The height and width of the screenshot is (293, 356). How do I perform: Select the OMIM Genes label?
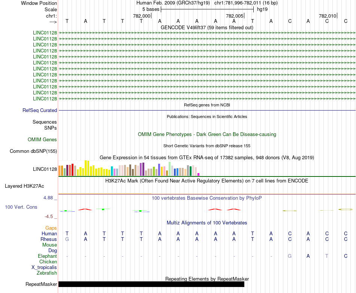(x=42, y=140)
